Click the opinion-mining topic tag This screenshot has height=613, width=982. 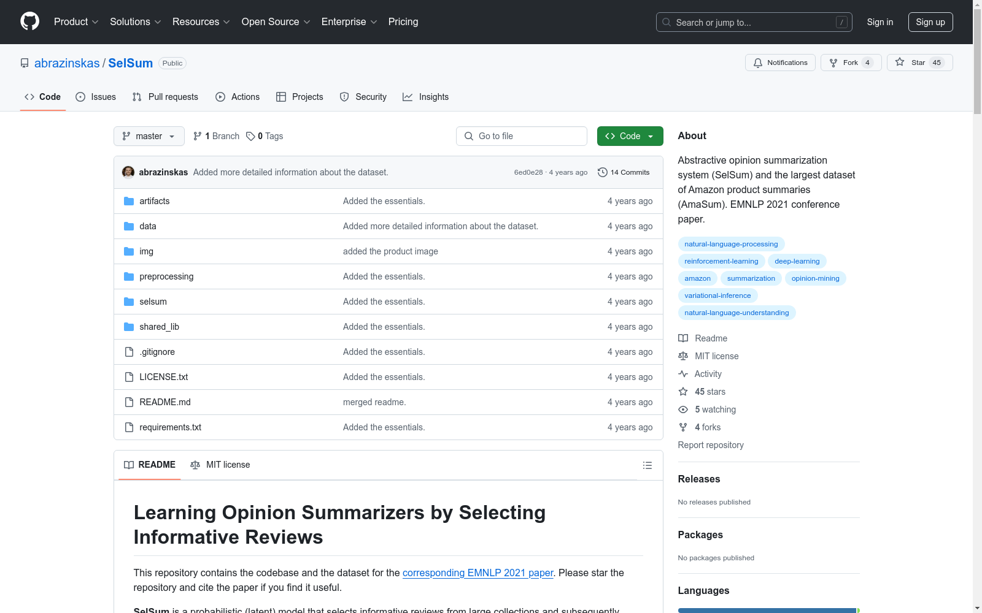pos(815,278)
